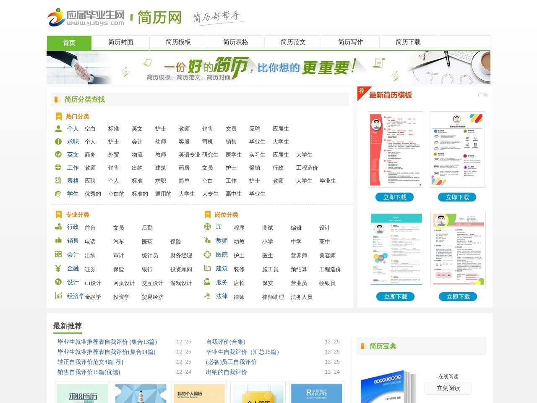Image resolution: width=537 pixels, height=403 pixels.
Task: Click 预结算 under 建筑
Action: (299, 269)
